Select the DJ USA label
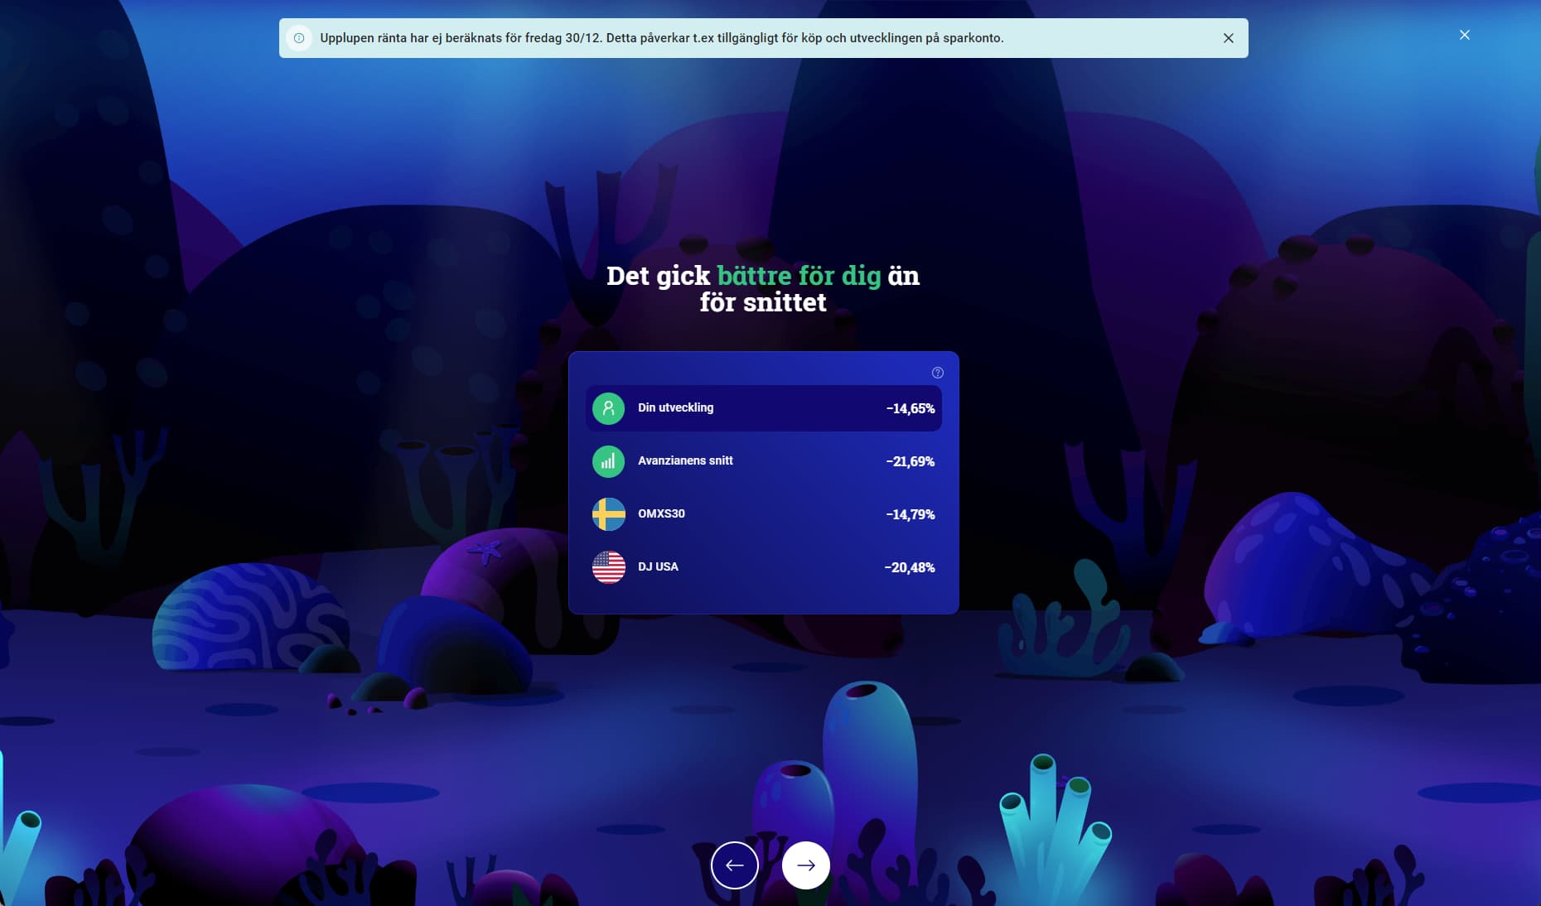1541x906 pixels. (658, 566)
